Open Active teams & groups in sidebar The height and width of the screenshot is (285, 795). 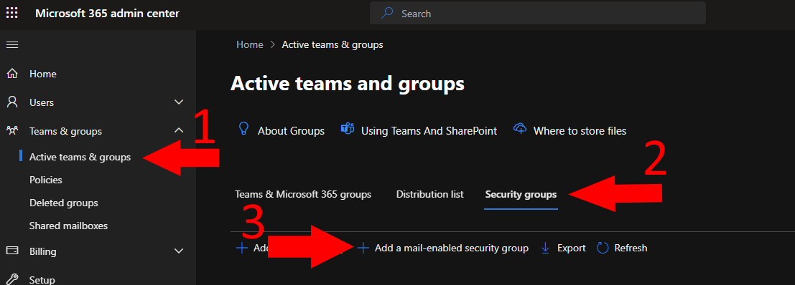point(80,157)
